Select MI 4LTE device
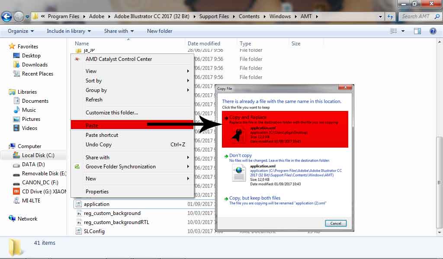 click(31, 200)
